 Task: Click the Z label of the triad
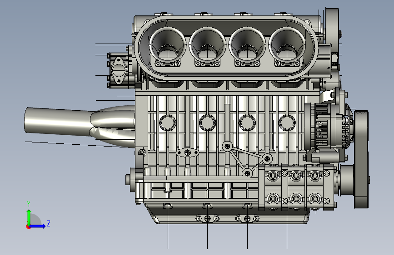point(49,223)
